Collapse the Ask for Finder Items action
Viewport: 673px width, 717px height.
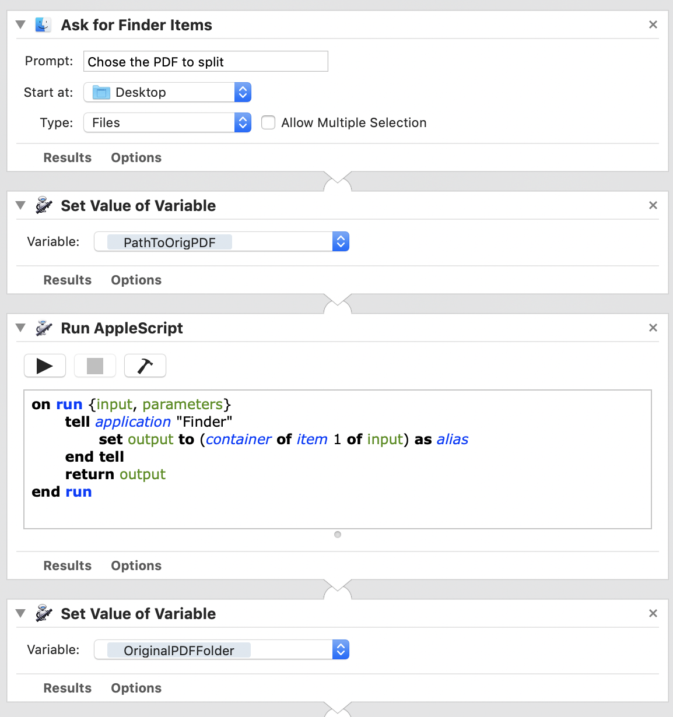(x=20, y=24)
